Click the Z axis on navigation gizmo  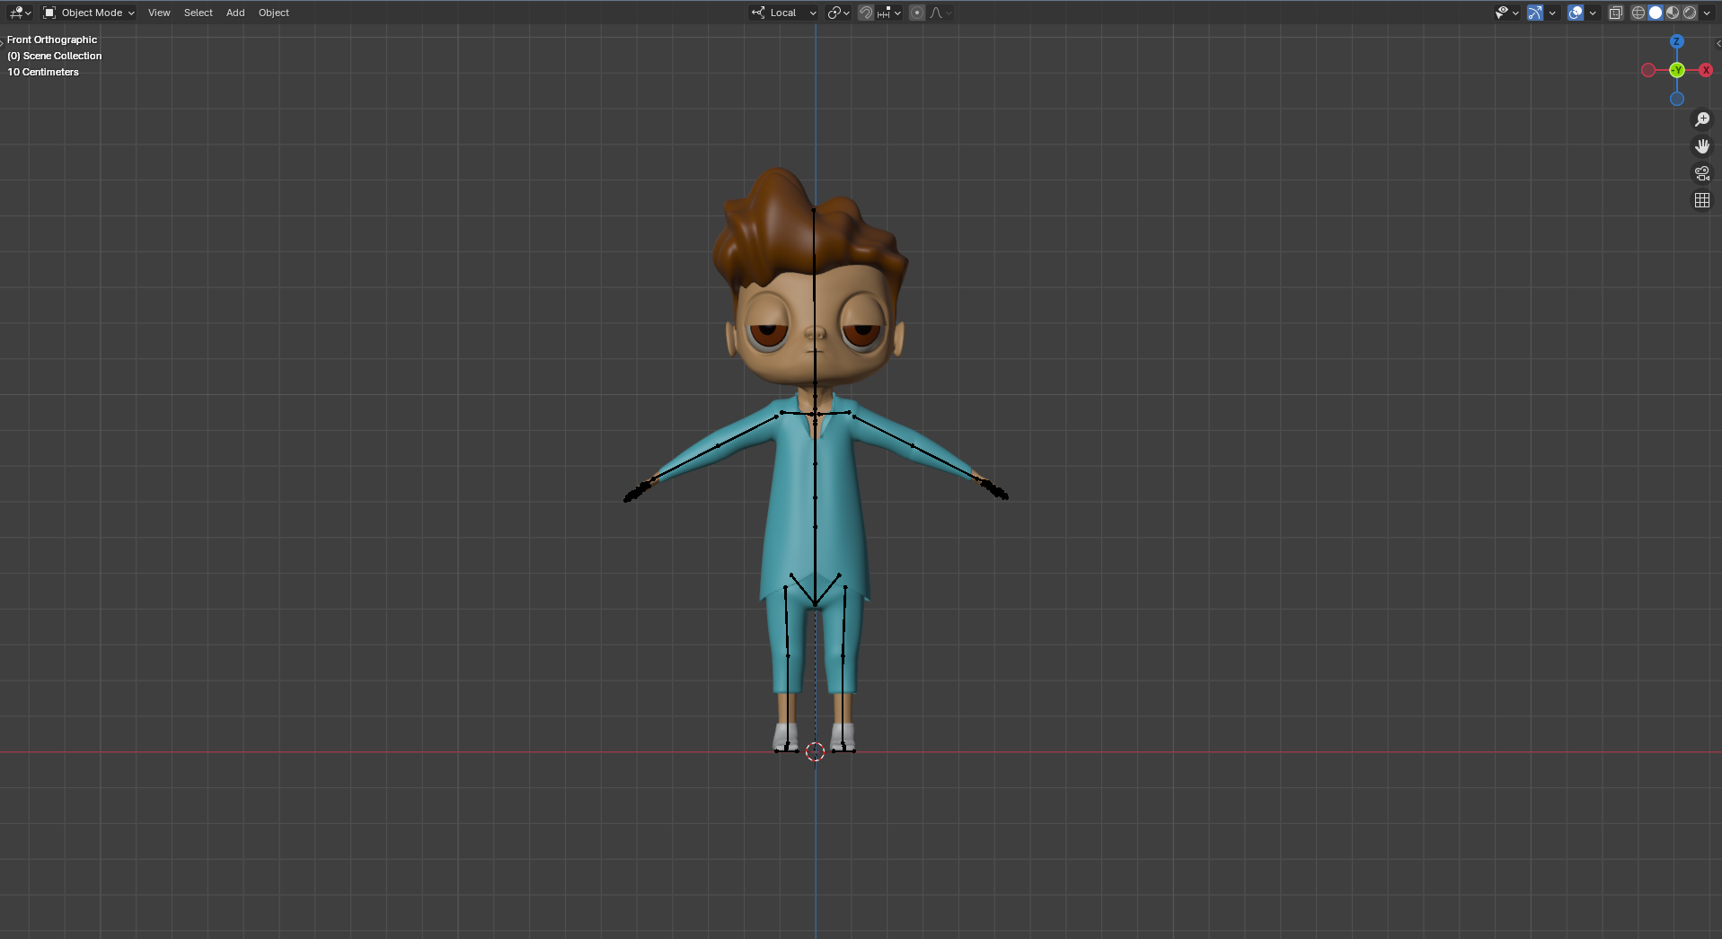(1676, 41)
